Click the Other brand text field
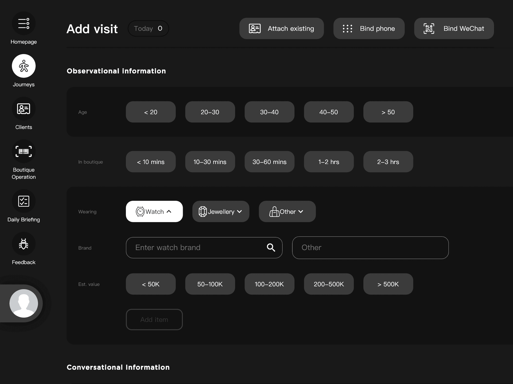The height and width of the screenshot is (384, 513). pos(370,247)
